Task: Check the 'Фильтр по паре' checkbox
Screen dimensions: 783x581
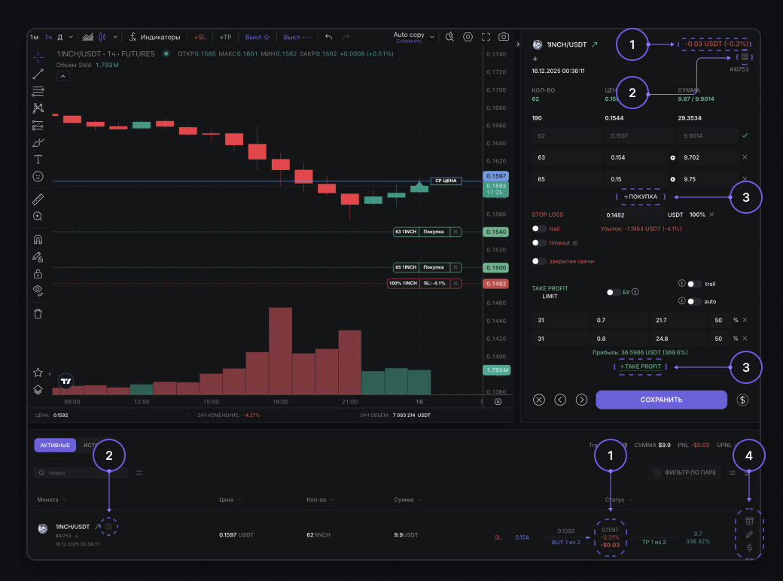Action: point(657,473)
